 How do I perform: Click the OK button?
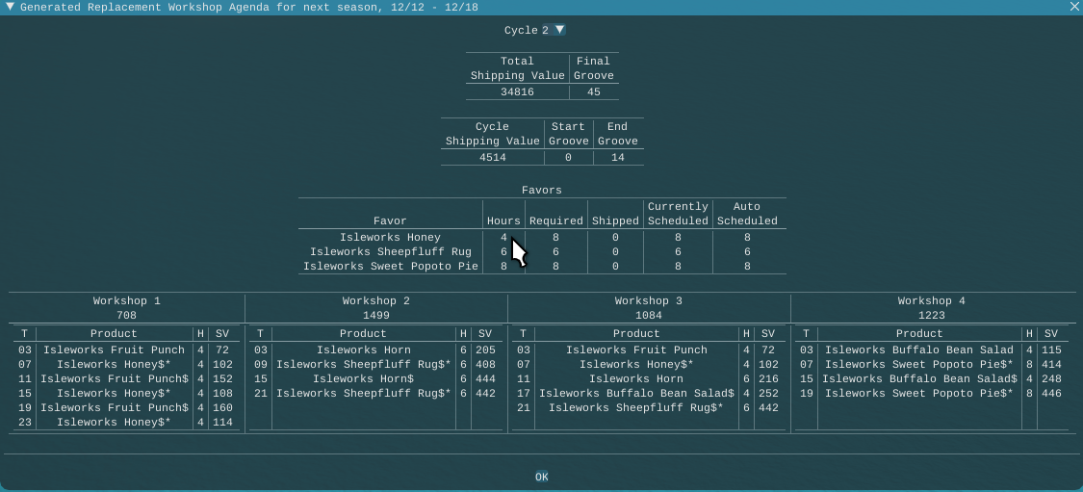point(541,477)
